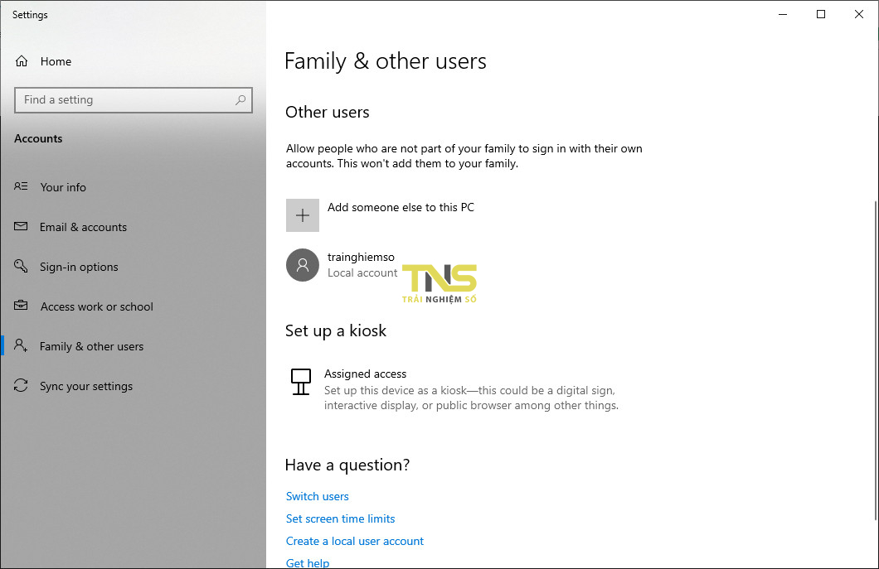Click the Assigned access kiosk icon
The width and height of the screenshot is (879, 569).
click(300, 382)
